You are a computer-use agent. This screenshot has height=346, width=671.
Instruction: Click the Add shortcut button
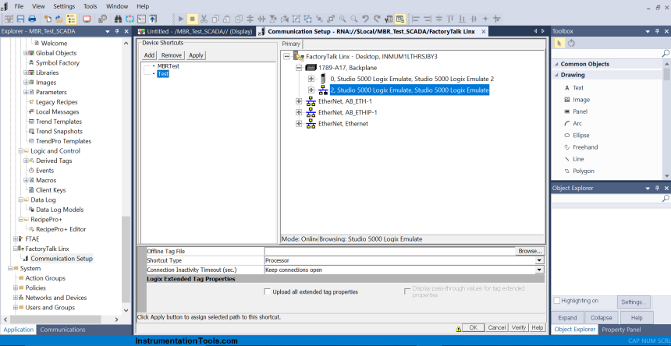pyautogui.click(x=149, y=55)
